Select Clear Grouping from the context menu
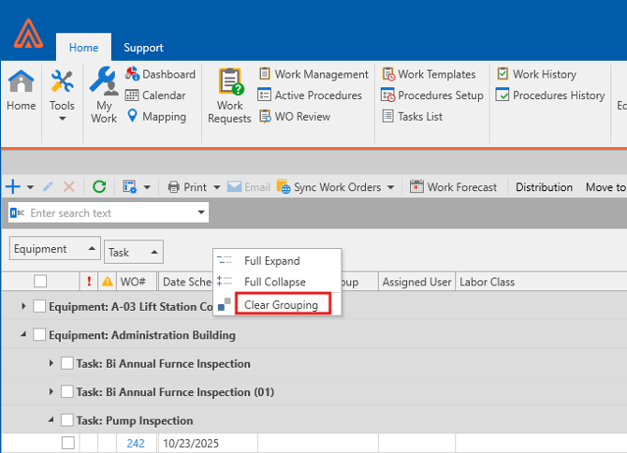The height and width of the screenshot is (453, 627). tap(281, 305)
